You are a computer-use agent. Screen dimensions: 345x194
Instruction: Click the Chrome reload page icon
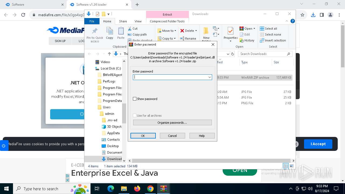click(23, 15)
